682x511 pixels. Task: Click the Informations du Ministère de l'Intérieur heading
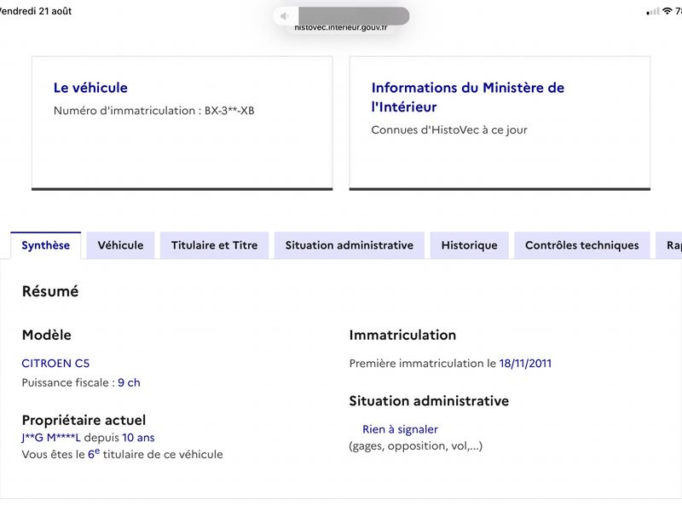(467, 97)
